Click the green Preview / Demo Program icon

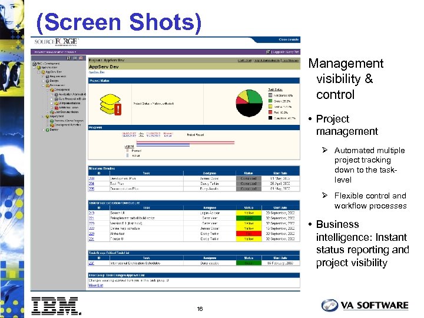coord(52,121)
